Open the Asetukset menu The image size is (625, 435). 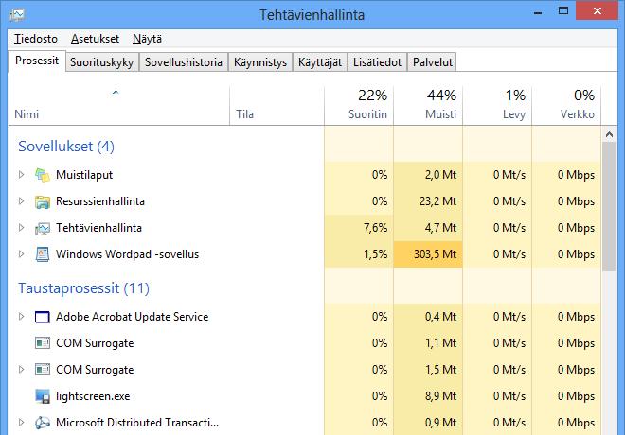[x=96, y=39]
